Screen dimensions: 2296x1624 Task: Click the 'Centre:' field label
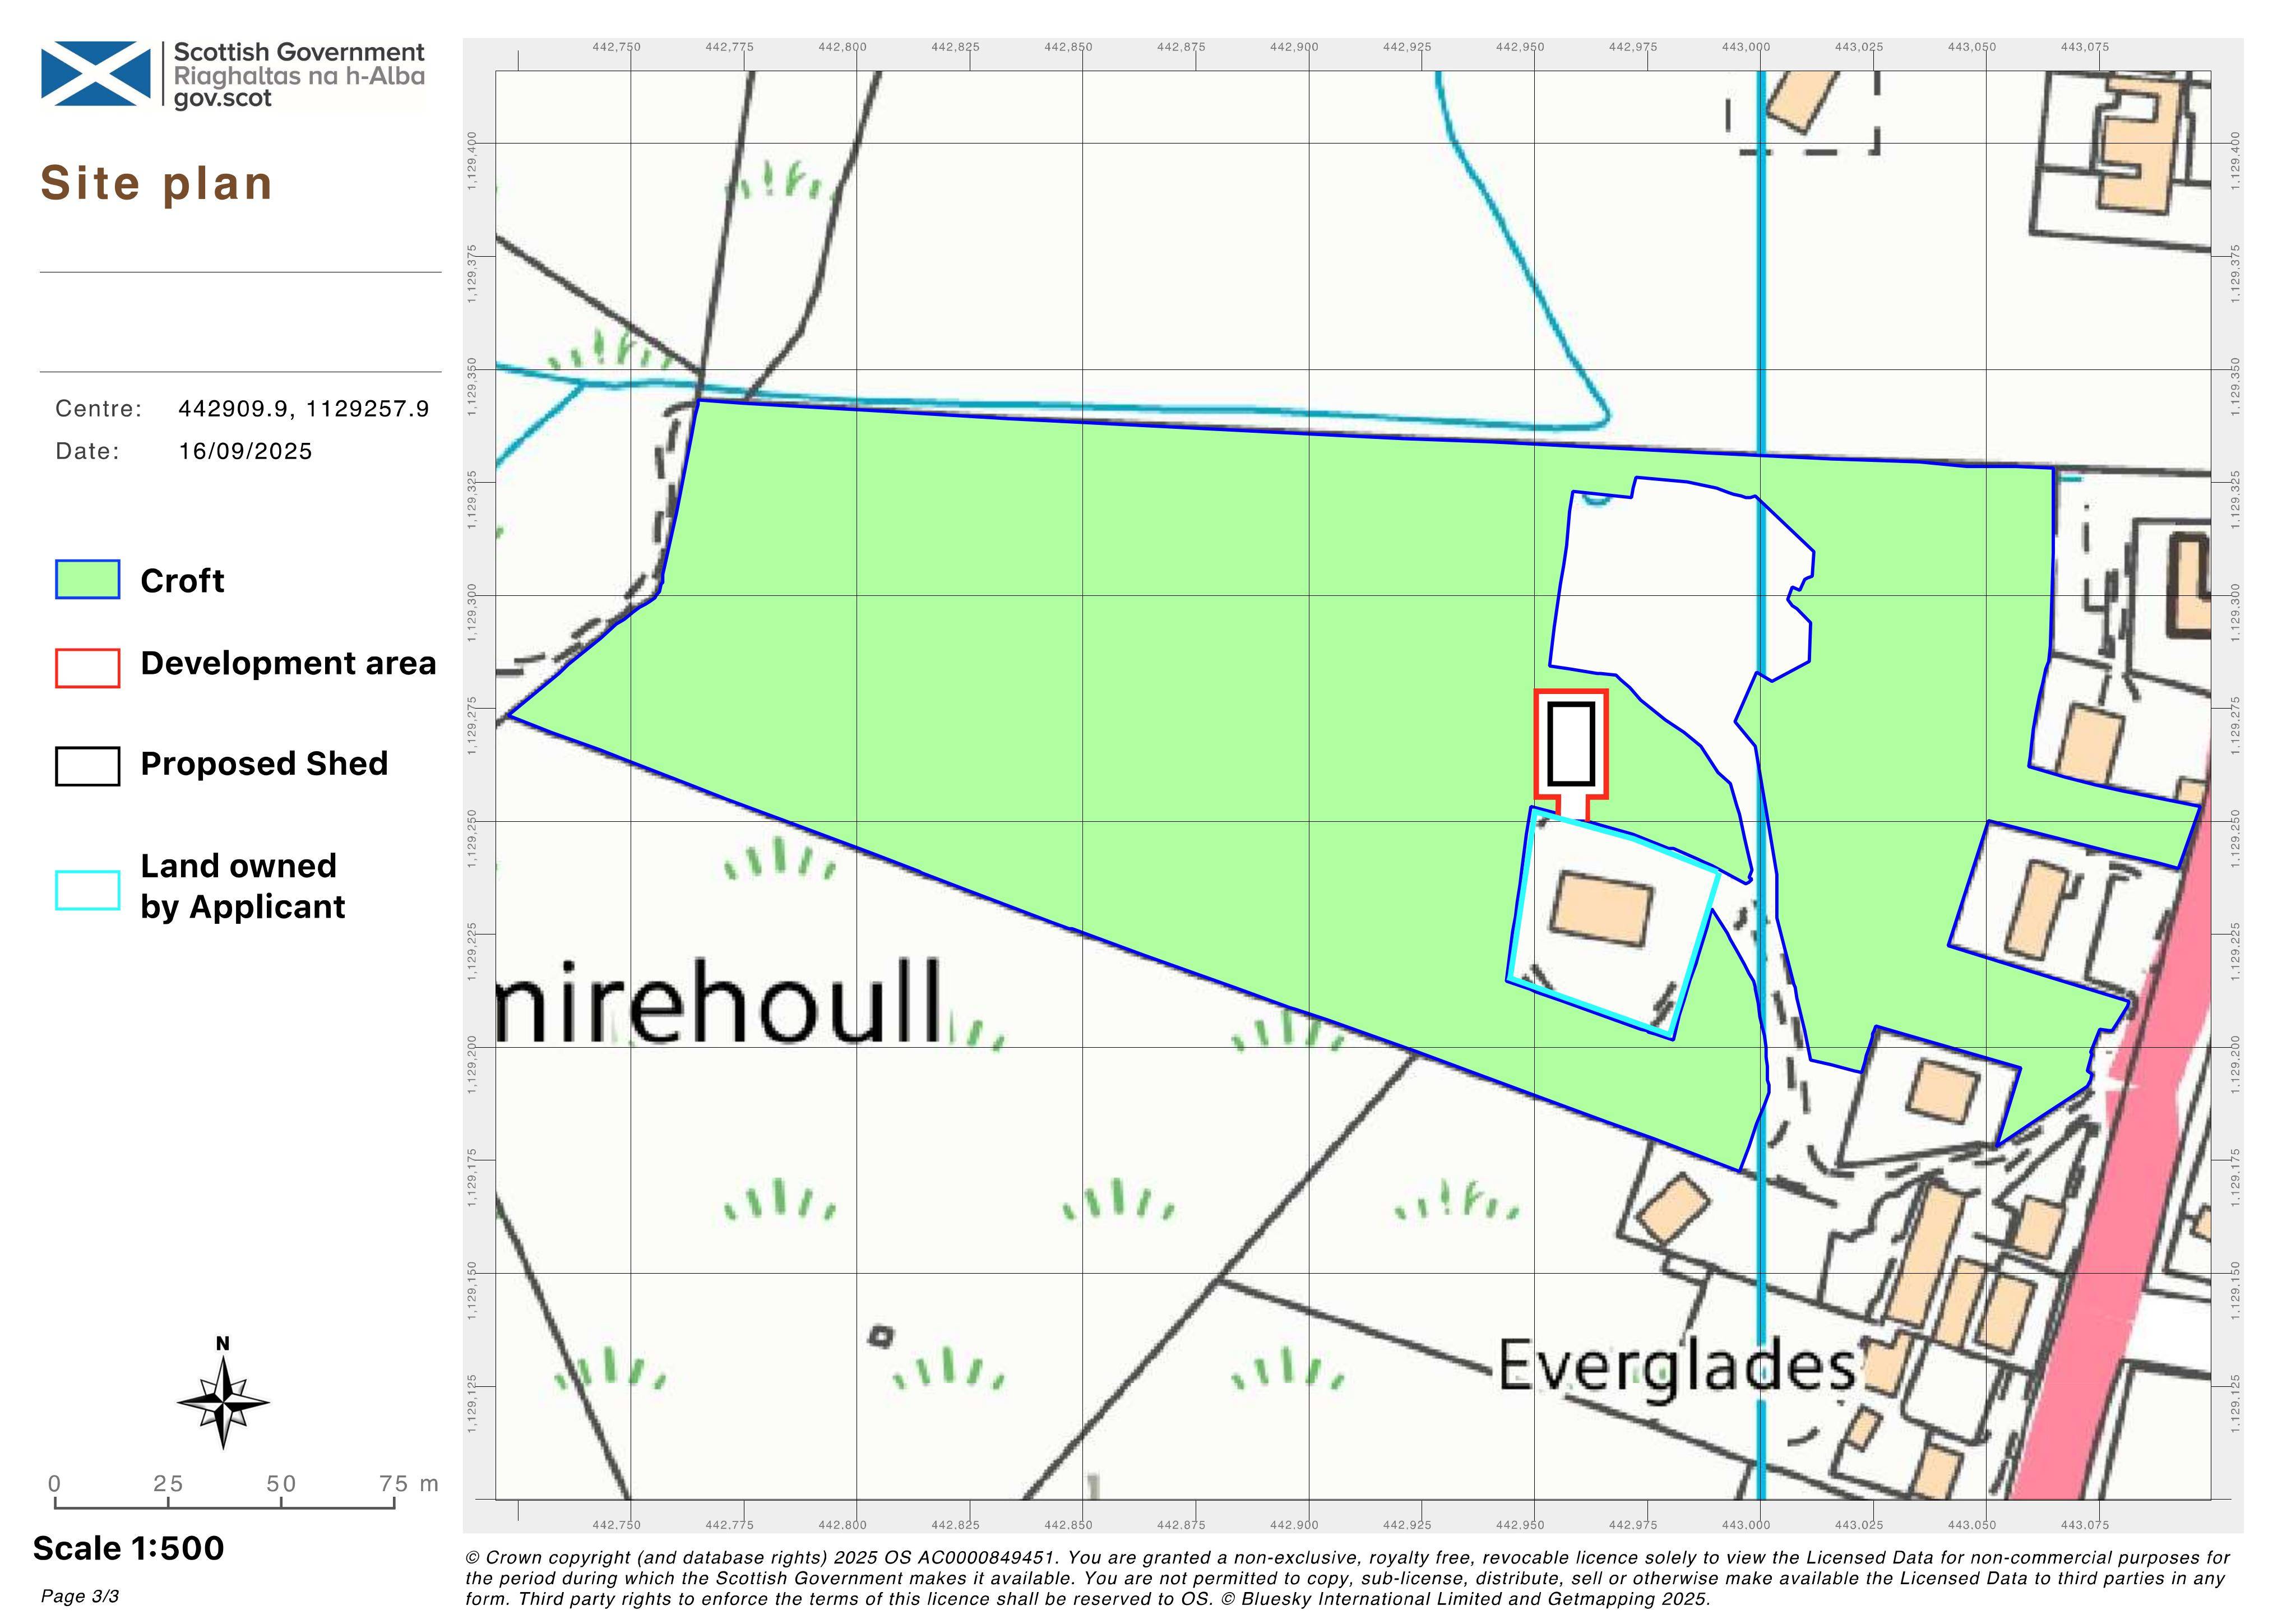point(99,409)
